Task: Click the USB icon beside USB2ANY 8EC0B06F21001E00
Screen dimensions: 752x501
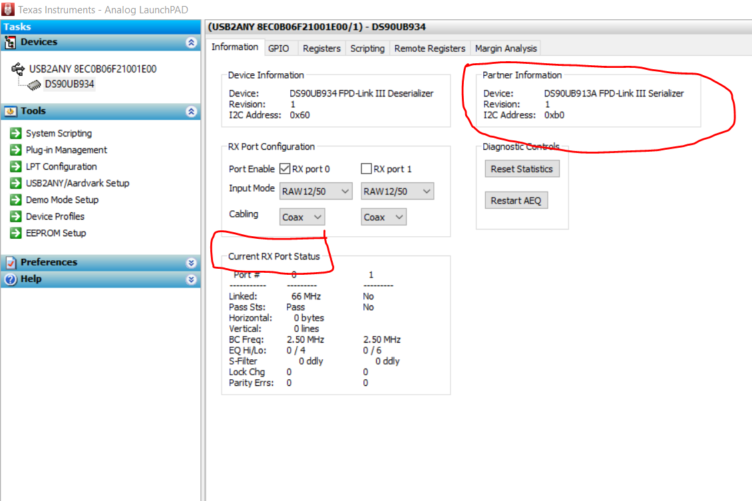Action: [18, 69]
